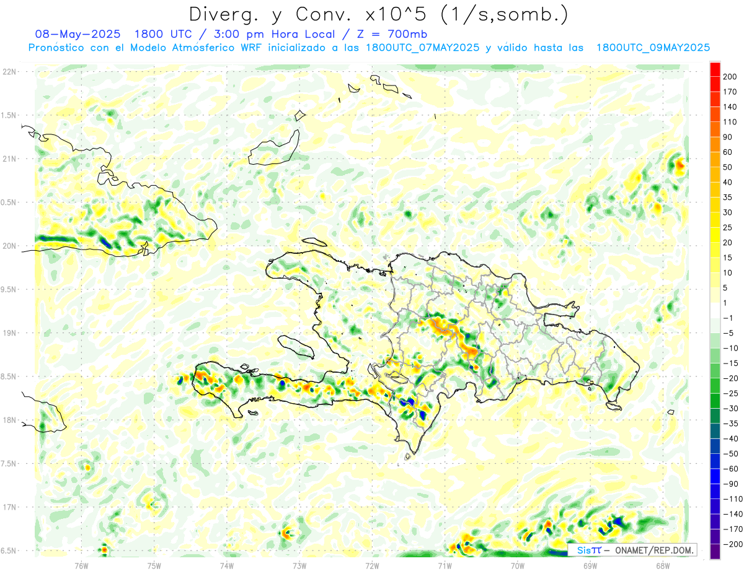Click the '7.5N' latitude axis label

pos(9,464)
